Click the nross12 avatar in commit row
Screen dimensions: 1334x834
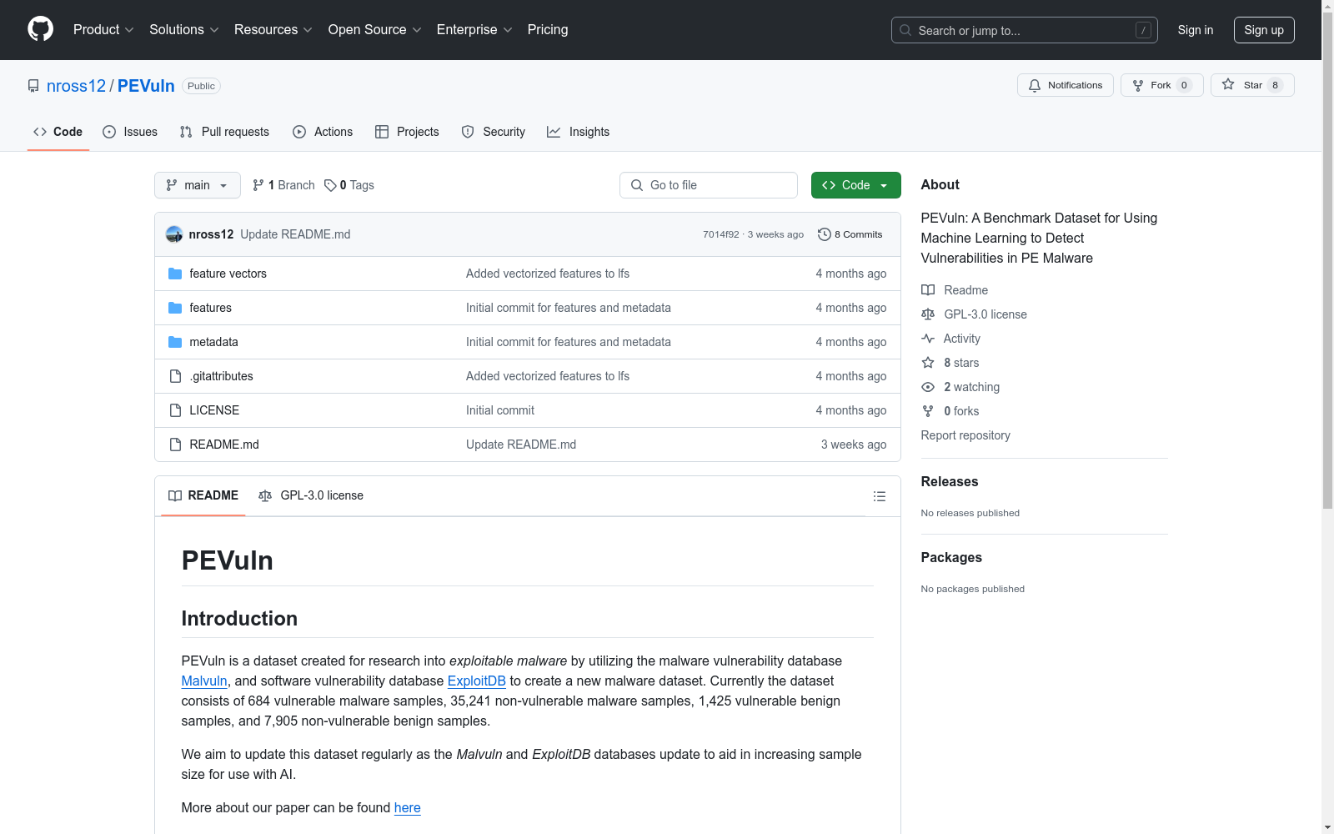[174, 234]
